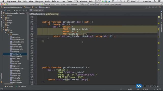Toggle fold for getCountry function
163x91 pixels.
click(x=37, y=22)
